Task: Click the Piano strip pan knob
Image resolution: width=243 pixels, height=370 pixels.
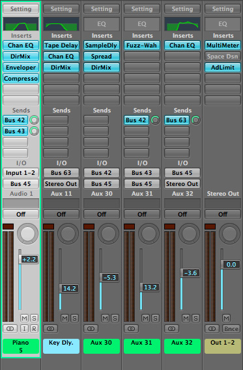Action: point(27,233)
